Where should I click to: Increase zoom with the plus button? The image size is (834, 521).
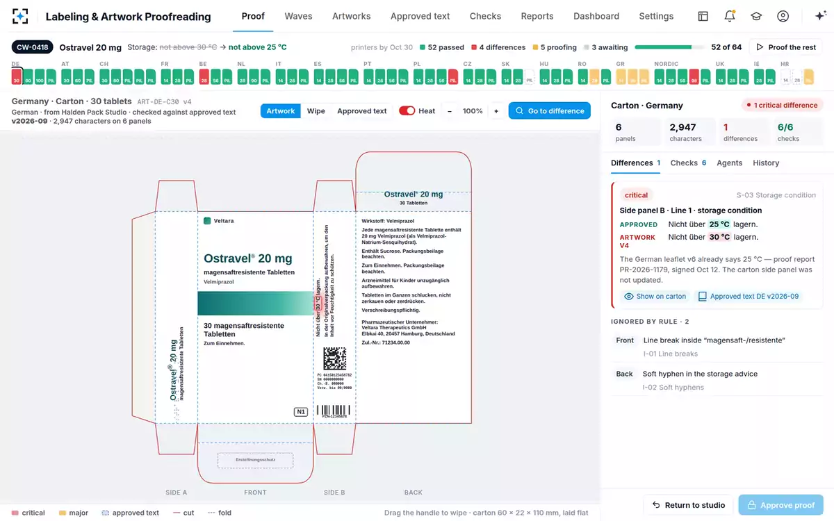click(496, 111)
